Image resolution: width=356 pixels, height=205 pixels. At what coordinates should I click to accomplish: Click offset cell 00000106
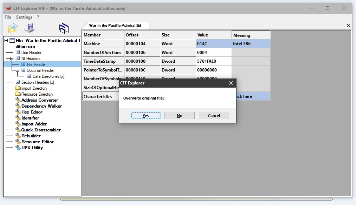pyautogui.click(x=142, y=53)
